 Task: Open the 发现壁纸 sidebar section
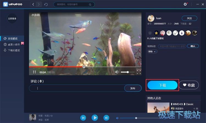[x=12, y=39]
